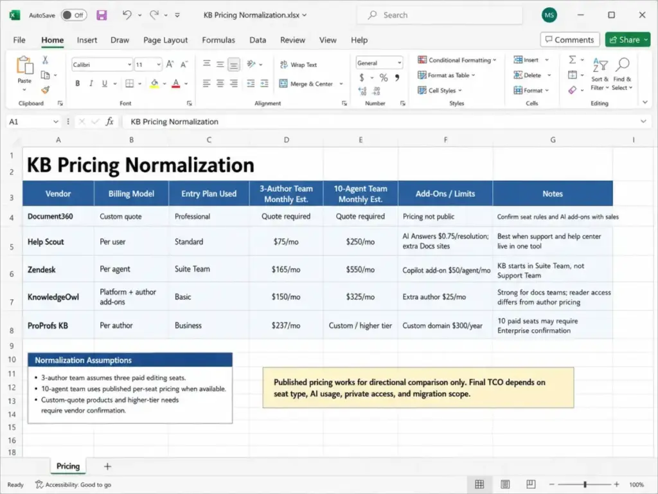Viewport: 658px width, 494px height.
Task: Toggle bottom align button
Action: tap(234, 64)
